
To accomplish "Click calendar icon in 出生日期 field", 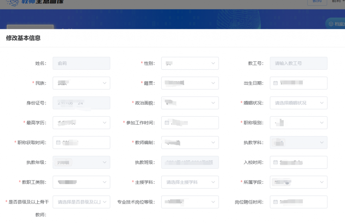I will point(275,83).
